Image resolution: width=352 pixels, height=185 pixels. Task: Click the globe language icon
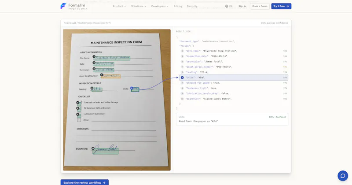click(227, 6)
